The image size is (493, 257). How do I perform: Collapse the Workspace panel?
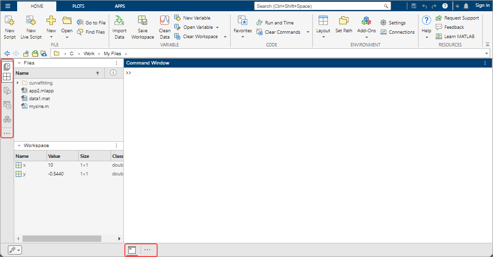19,146
